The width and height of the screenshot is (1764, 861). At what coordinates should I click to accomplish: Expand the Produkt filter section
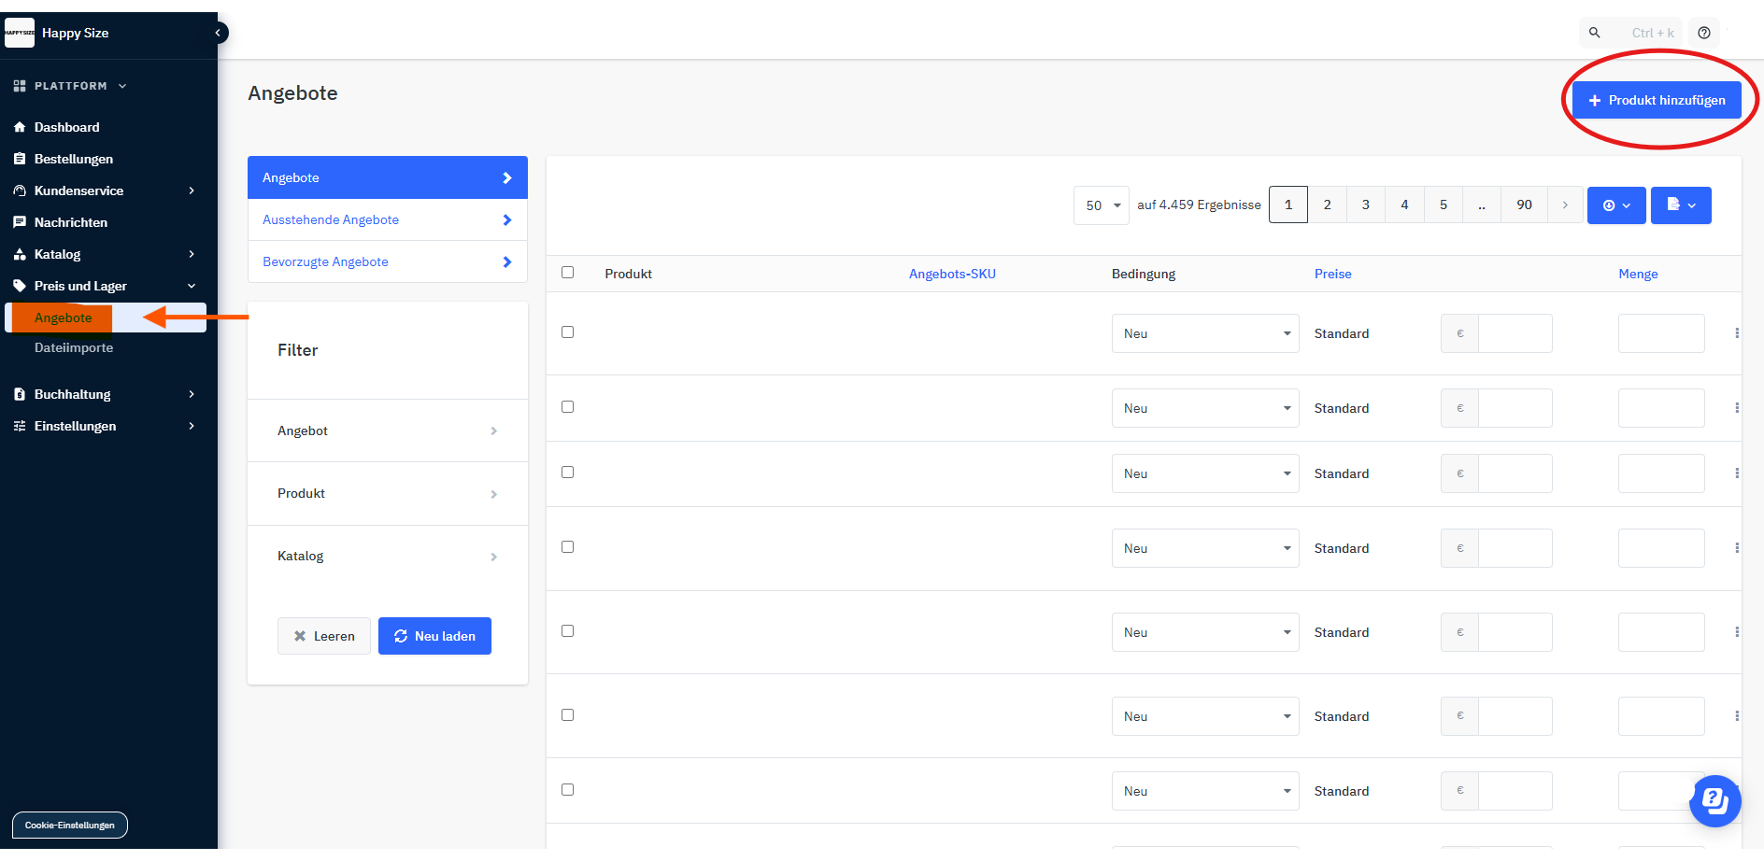(387, 494)
